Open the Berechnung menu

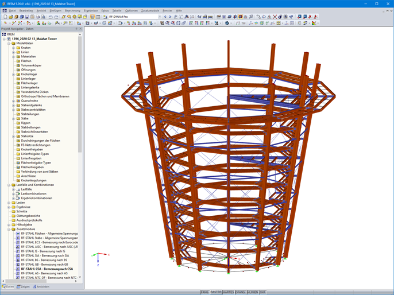[72, 10]
